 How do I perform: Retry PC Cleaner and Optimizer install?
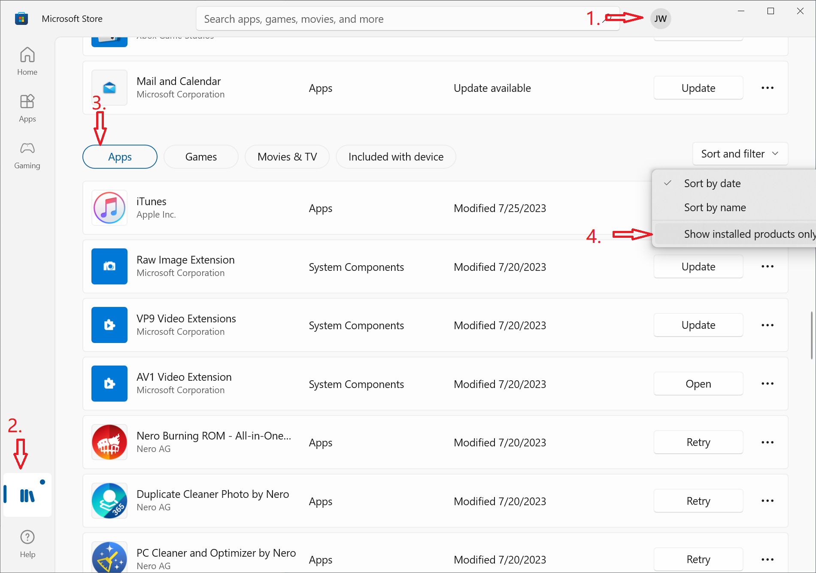click(x=698, y=559)
